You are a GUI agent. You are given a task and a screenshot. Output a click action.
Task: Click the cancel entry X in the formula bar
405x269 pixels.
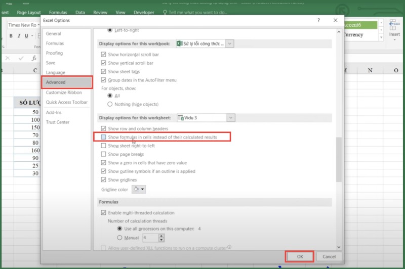8,58
